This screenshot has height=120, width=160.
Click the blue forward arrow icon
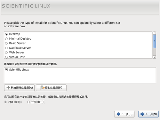pyautogui.click(x=142, y=114)
